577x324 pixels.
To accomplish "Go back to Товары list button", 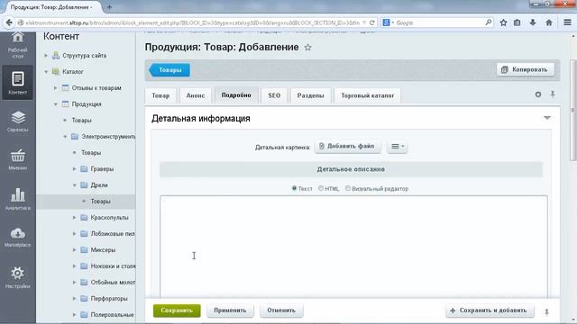I will pyautogui.click(x=169, y=70).
